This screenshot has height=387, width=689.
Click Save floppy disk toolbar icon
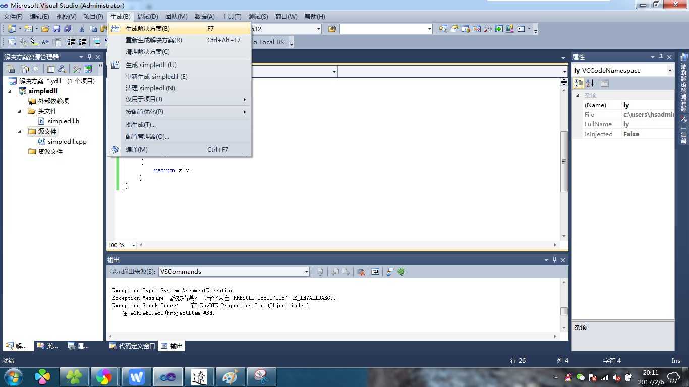pos(56,29)
